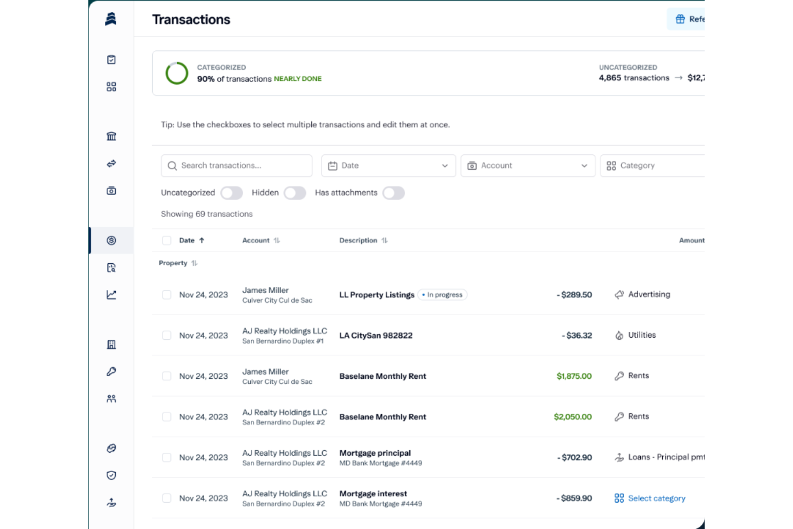The height and width of the screenshot is (529, 793).
Task: Turn on the Hidden transactions toggle
Action: pyautogui.click(x=295, y=192)
